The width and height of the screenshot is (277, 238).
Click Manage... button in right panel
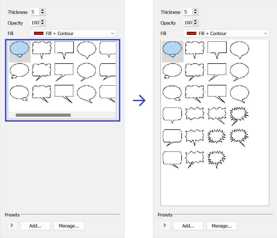(221, 226)
